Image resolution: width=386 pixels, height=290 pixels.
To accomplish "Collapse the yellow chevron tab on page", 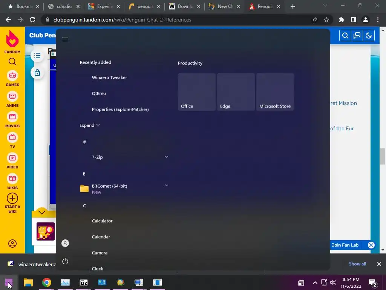I will tap(42, 212).
